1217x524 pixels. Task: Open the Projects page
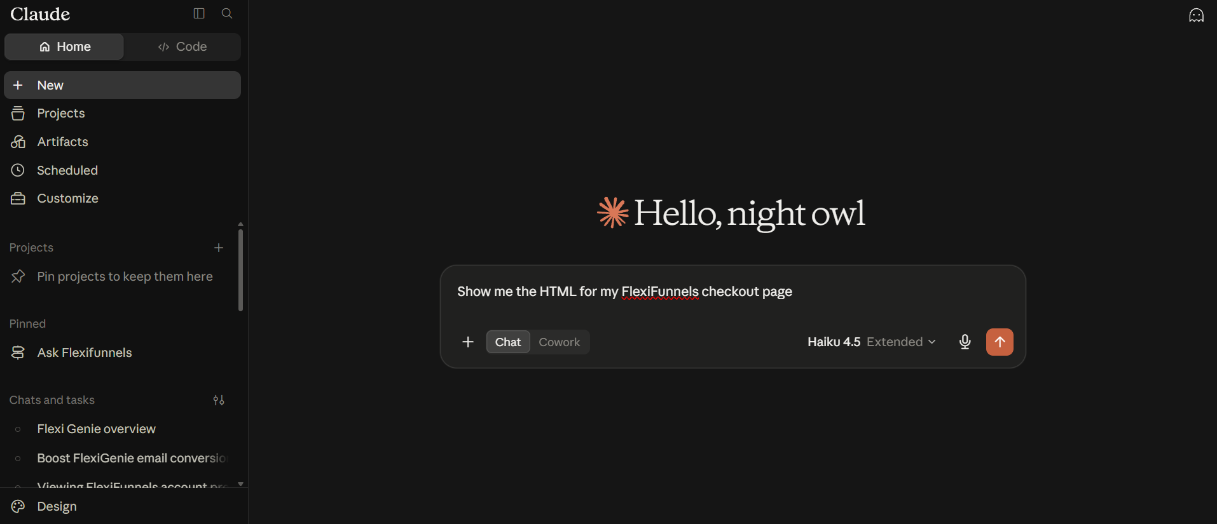(x=122, y=113)
